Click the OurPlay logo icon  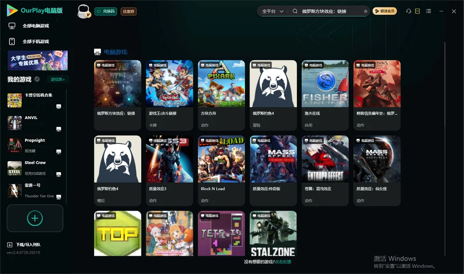pos(12,10)
